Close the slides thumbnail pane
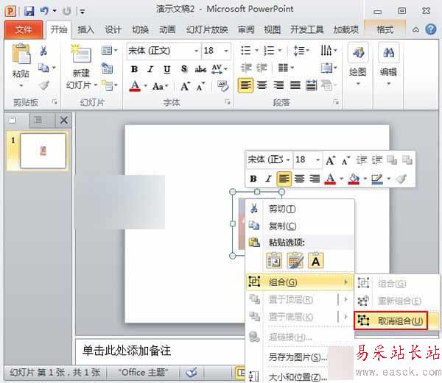This screenshot has width=442, height=383. [x=64, y=120]
